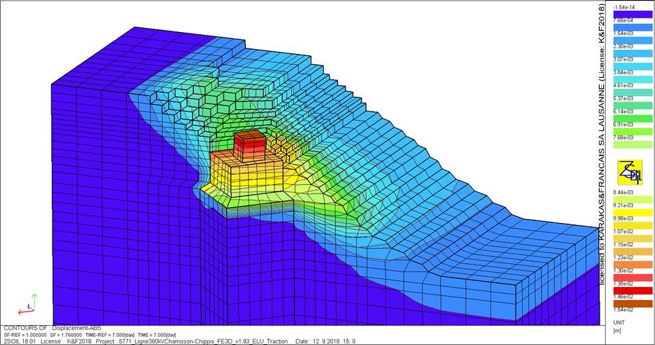Pick the green swatch between 6.14e-03 and 6.91e-03
This screenshot has width=655, height=345.
(632, 118)
